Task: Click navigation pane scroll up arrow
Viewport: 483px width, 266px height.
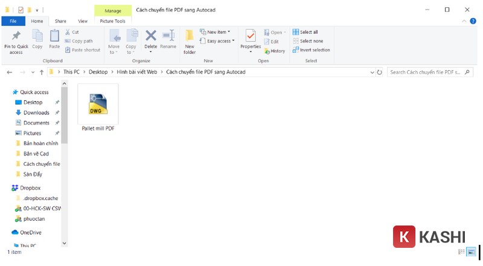Action: coord(64,83)
